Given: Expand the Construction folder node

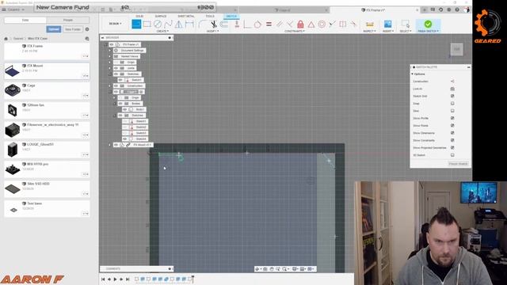Looking at the screenshot, I should (x=109, y=86).
